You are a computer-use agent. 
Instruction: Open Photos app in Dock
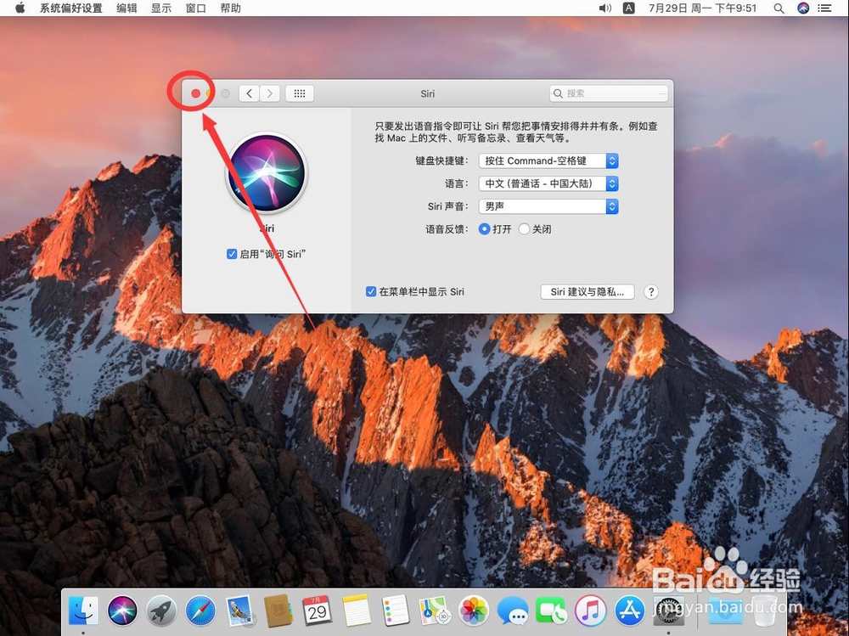[473, 611]
